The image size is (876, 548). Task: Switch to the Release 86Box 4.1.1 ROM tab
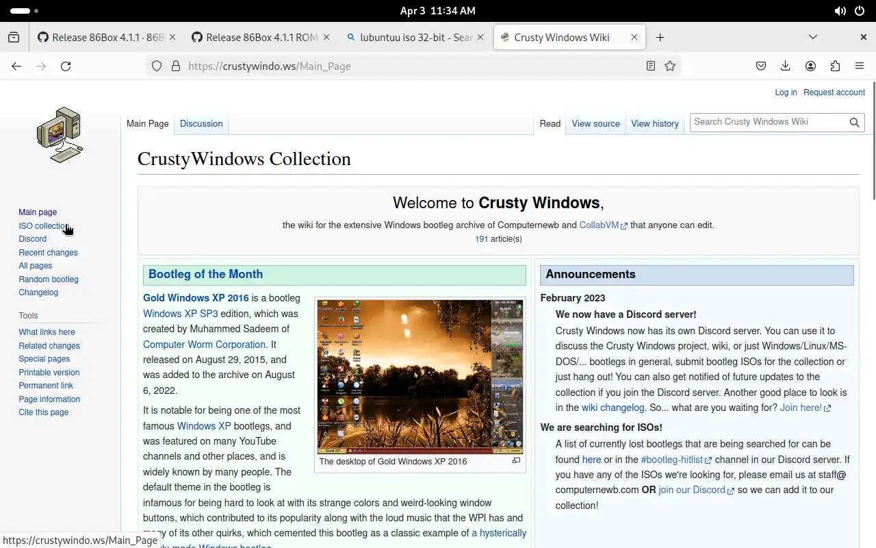[x=260, y=38]
